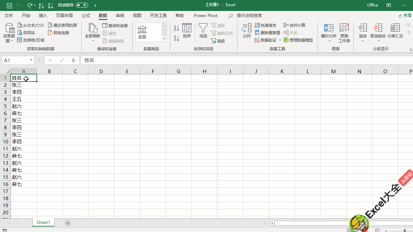Toggle the 自动保存 autosave switch
Screen dimensions: 413x232
[x=82, y=5]
